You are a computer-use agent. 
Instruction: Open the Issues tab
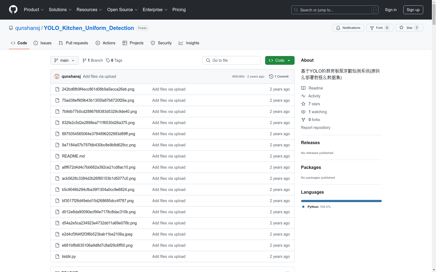tap(43, 43)
